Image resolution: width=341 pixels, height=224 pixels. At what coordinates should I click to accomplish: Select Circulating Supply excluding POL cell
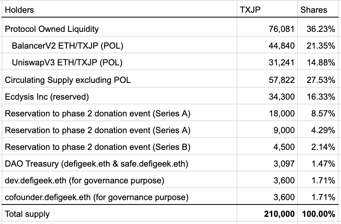coord(68,80)
